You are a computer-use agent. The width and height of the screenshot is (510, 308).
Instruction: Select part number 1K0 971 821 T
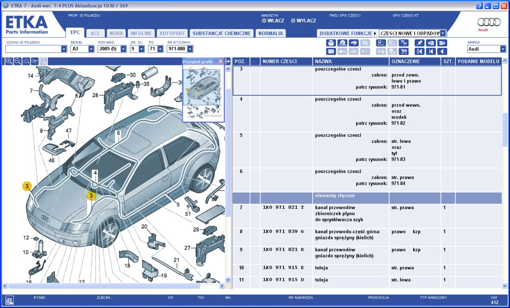[x=283, y=208]
